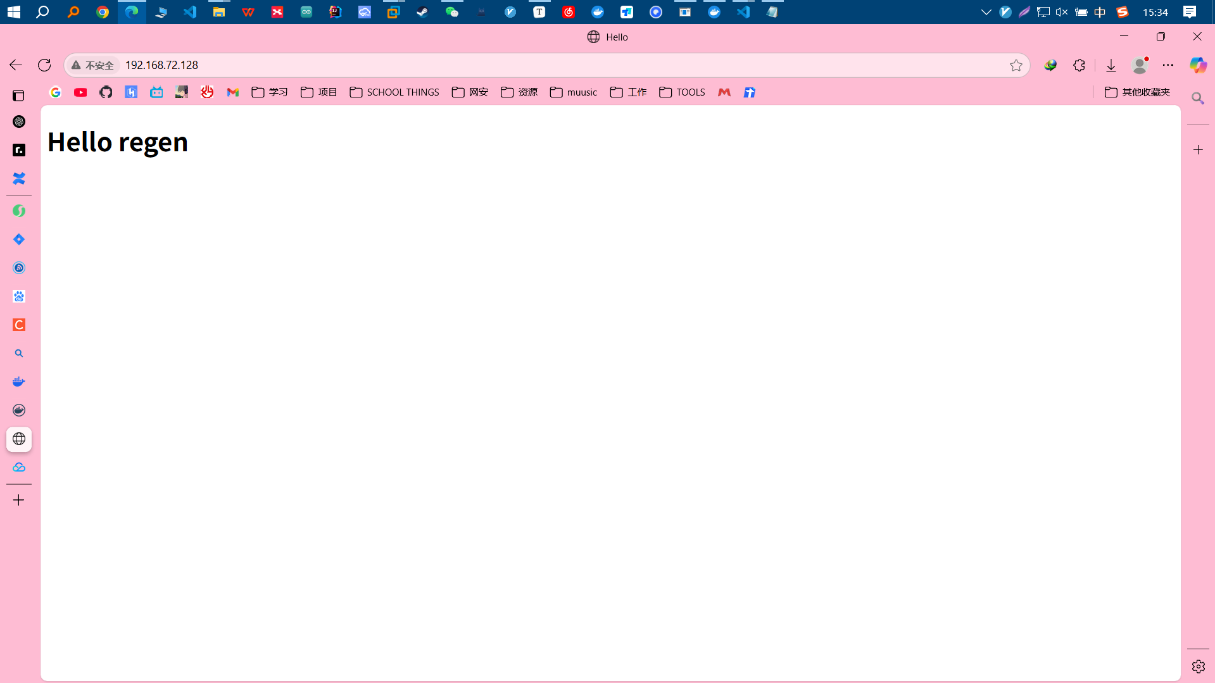Open the Edge sidebar search icon
The image size is (1215, 683).
click(1198, 98)
